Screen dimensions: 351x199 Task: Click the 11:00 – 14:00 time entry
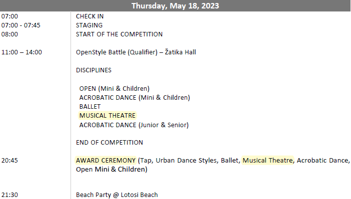pyautogui.click(x=21, y=52)
